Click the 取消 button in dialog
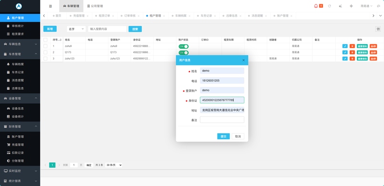 coord(238,136)
